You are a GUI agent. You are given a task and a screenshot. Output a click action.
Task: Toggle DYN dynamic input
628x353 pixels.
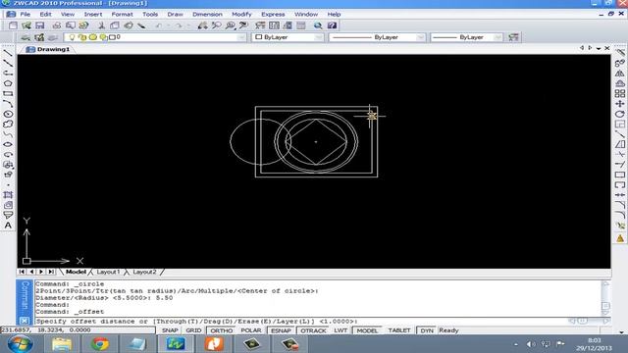427,330
